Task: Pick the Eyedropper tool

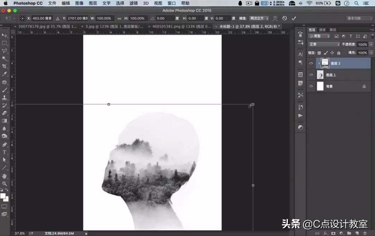Action: pos(5,74)
